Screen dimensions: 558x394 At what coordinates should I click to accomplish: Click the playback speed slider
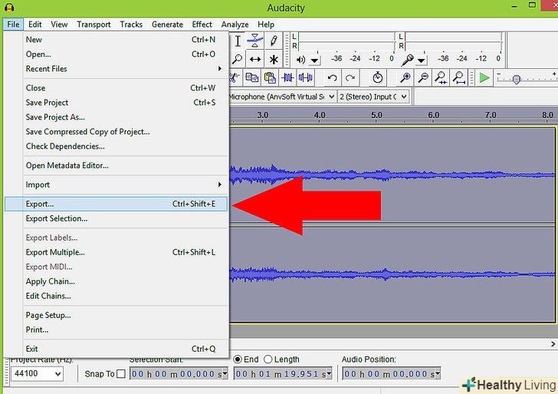tap(516, 79)
